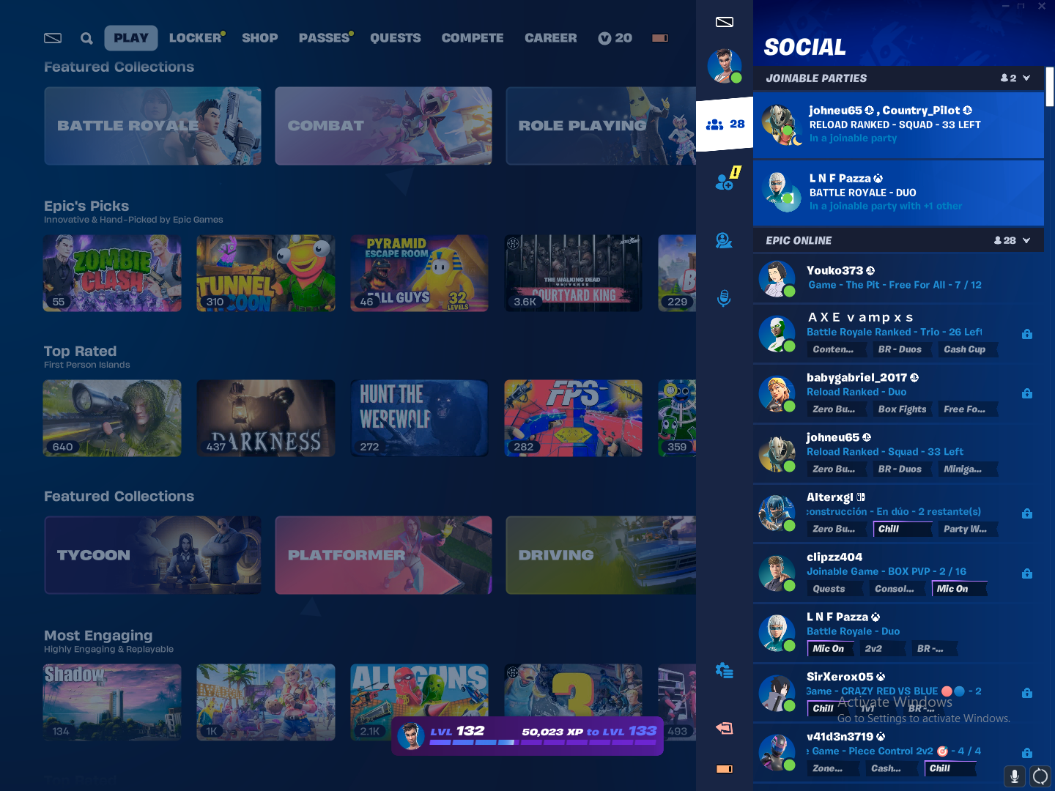Select johneu65 in the Epic Online list

click(898, 453)
